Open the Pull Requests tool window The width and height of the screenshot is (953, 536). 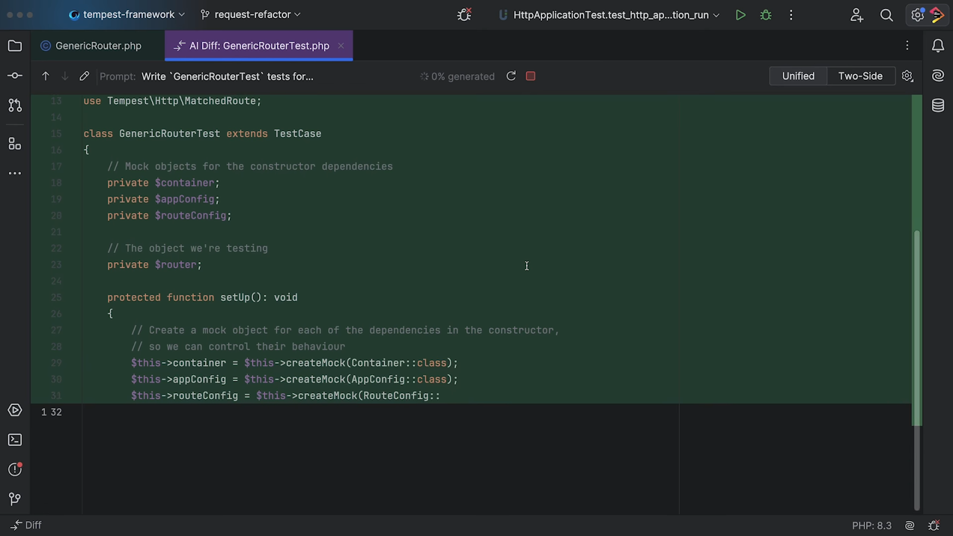tap(15, 105)
